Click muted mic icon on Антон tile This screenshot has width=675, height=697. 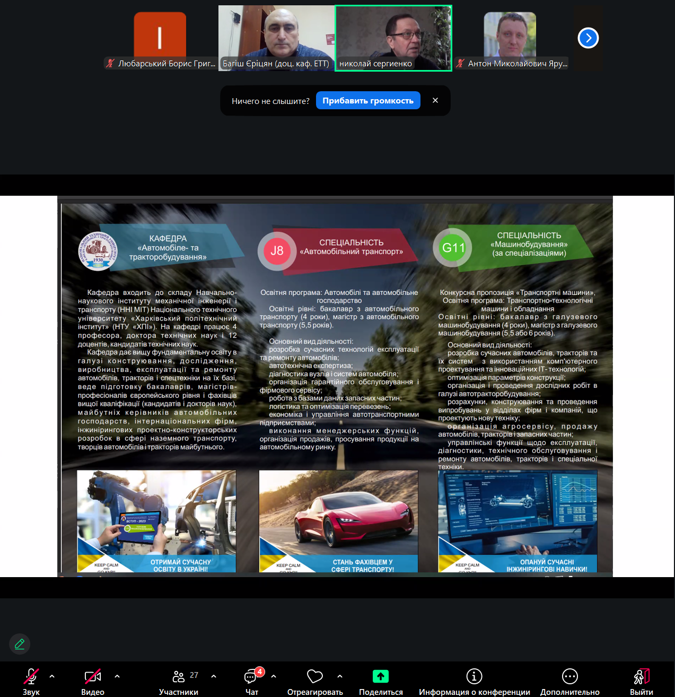[460, 63]
